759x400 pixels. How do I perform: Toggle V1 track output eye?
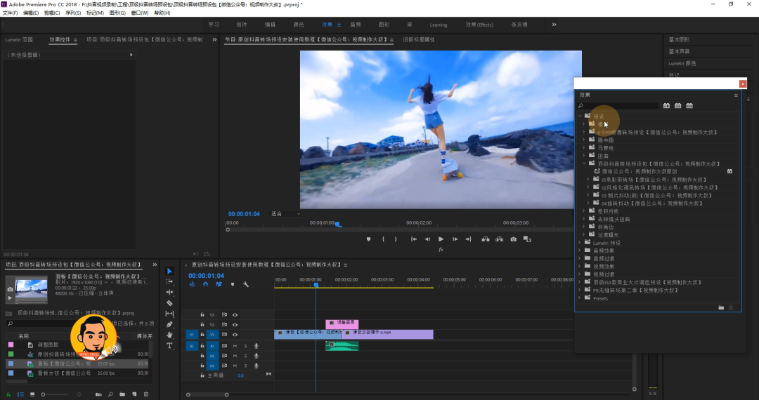[235, 334]
